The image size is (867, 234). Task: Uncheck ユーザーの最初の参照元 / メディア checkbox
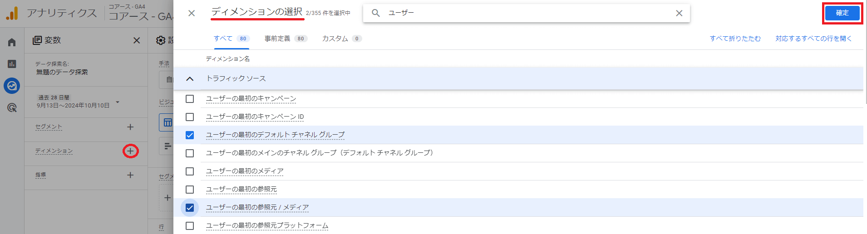coord(190,208)
